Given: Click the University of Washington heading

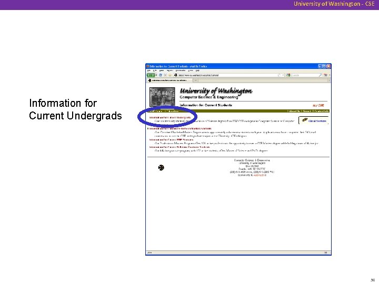Looking at the screenshot, I should (x=216, y=91).
